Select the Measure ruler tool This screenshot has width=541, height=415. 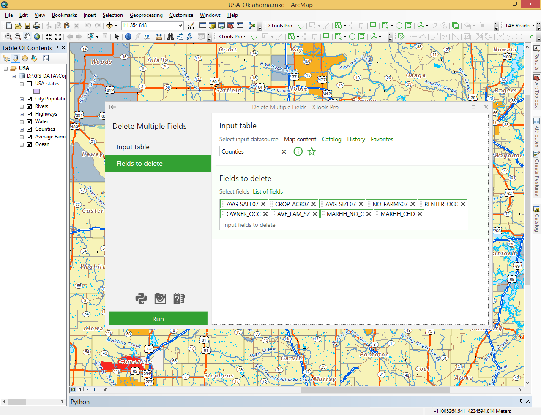tap(158, 37)
